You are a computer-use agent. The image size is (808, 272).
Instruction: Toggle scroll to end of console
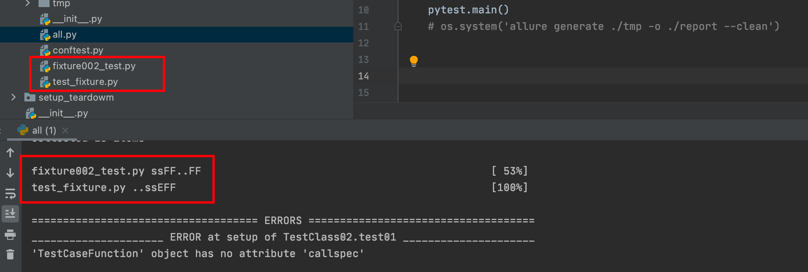click(x=10, y=213)
